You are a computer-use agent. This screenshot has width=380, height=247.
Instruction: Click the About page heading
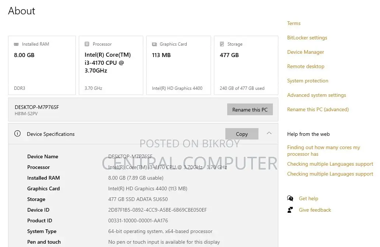tap(22, 11)
